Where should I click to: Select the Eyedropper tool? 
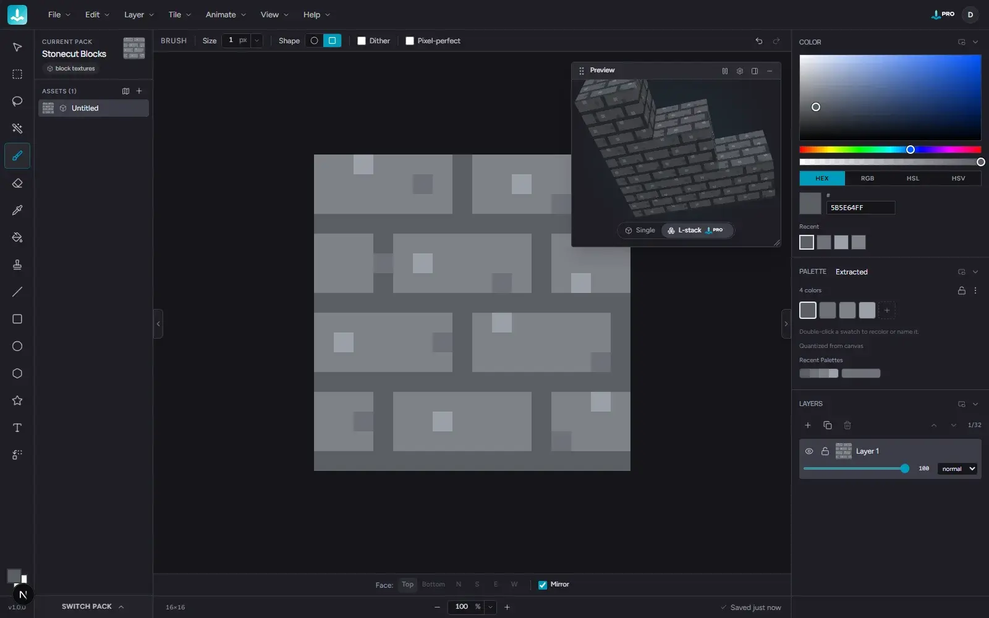17,210
